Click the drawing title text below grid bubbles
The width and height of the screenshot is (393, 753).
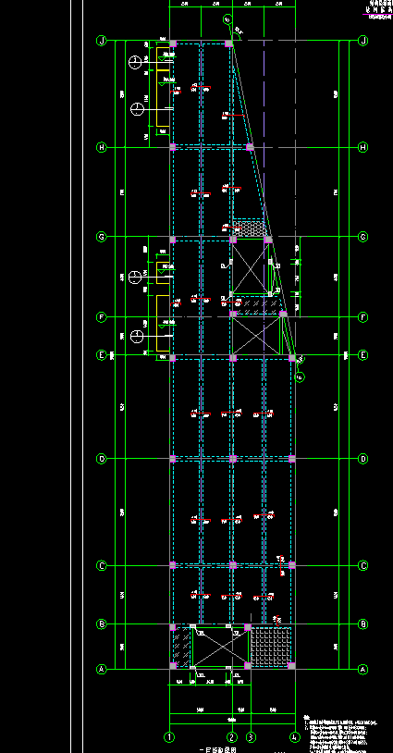click(216, 749)
